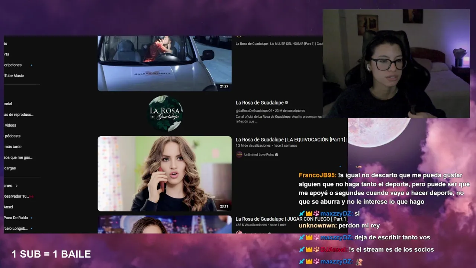
Task: Click the maxzzyDZ name beside message 'si'
Action: pos(336,214)
